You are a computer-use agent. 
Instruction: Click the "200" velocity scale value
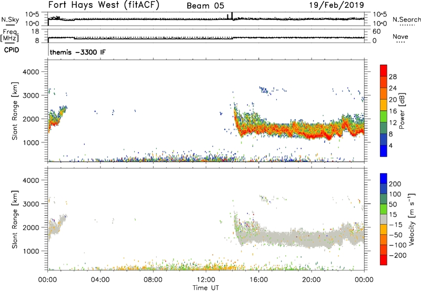[x=395, y=184]
